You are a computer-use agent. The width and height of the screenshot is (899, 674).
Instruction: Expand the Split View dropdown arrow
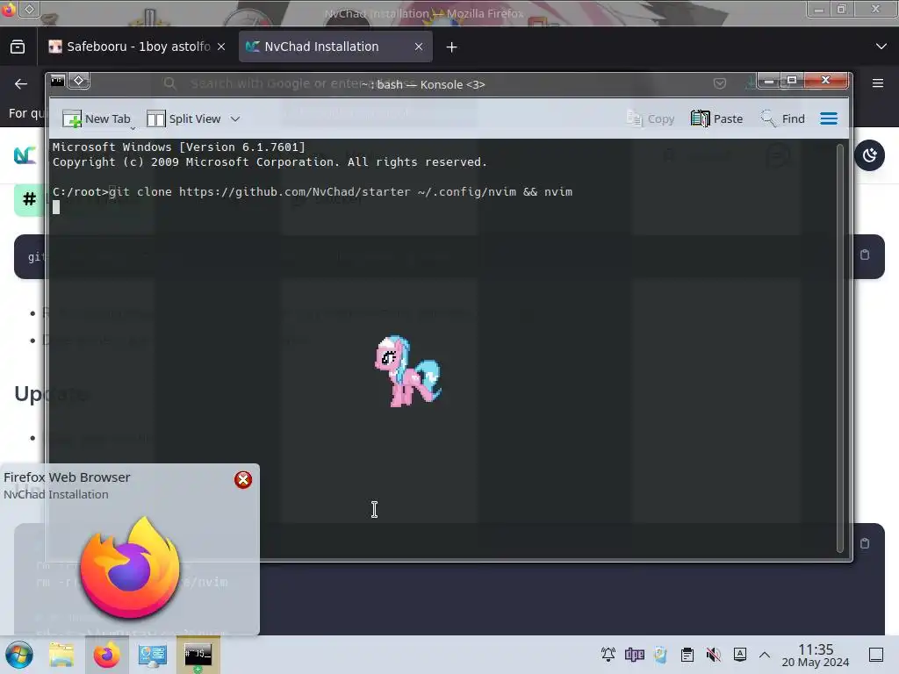235,118
